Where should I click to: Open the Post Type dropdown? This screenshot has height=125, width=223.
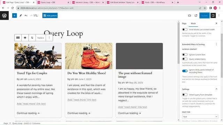point(200,117)
